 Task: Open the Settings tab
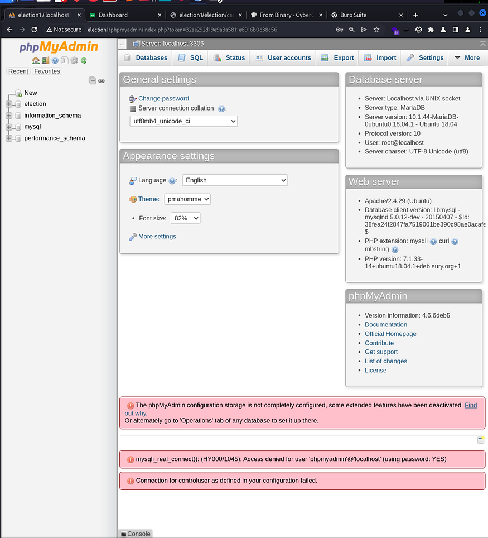[x=425, y=58]
